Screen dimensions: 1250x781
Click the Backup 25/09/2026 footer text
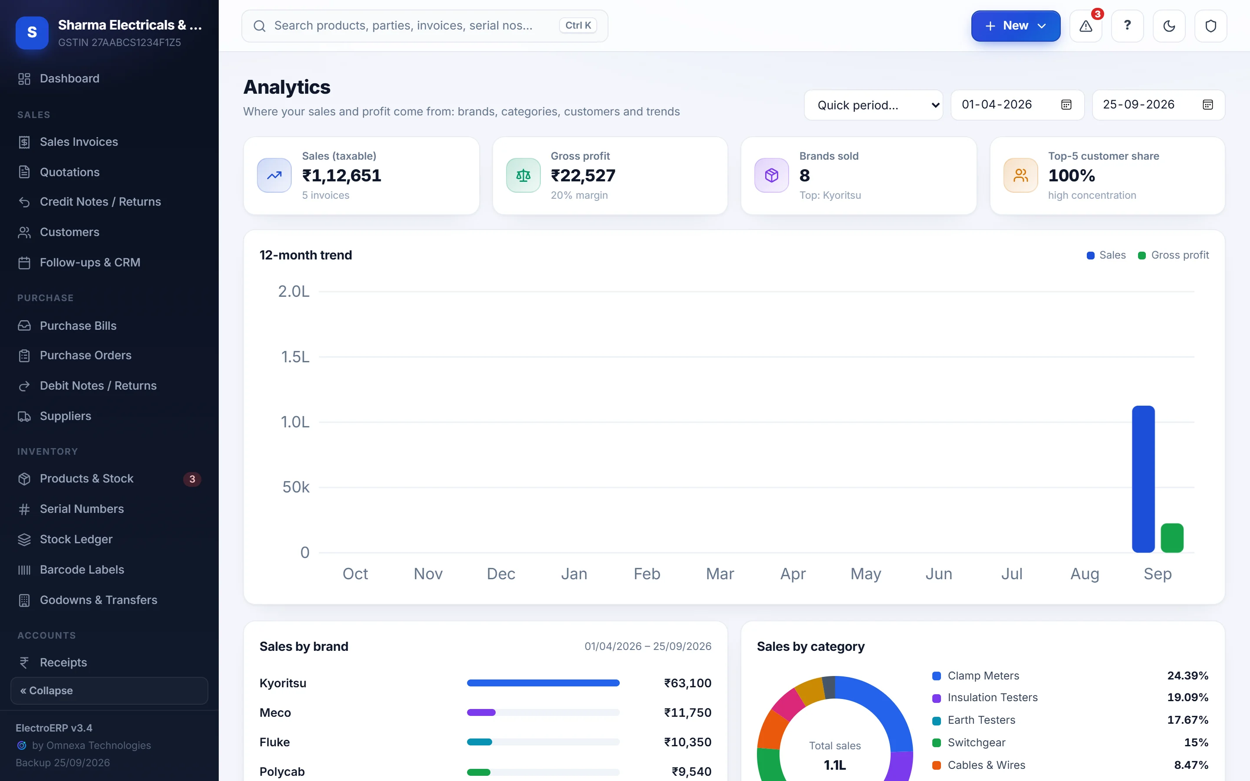(x=62, y=763)
